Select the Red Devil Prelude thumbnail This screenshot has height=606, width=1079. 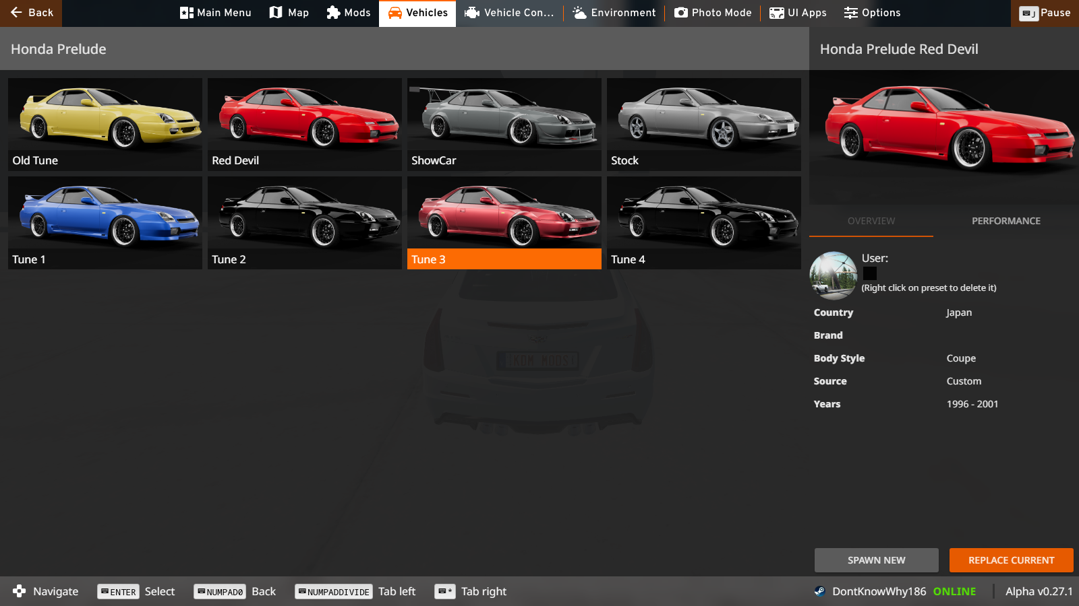point(305,125)
